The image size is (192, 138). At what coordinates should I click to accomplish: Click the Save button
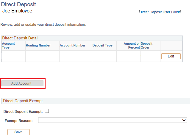[x=18, y=132]
